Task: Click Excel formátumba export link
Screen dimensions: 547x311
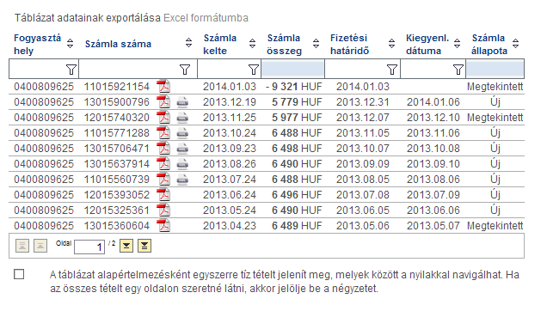Action: 206,18
